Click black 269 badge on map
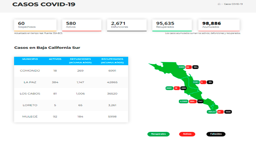Screen dimensions: 256x141 183,88
